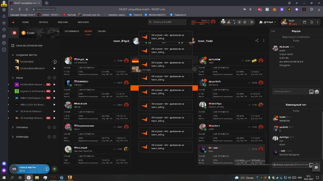Expand NAVINATION Master hub arrow
The image size is (323, 181).
click(x=54, y=84)
